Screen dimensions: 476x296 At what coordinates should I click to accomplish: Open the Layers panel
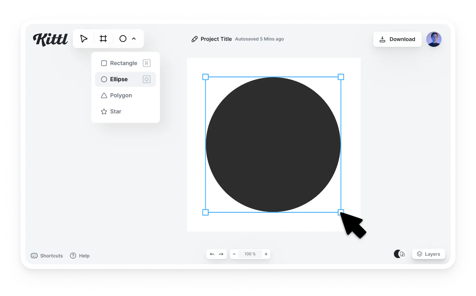(x=428, y=254)
